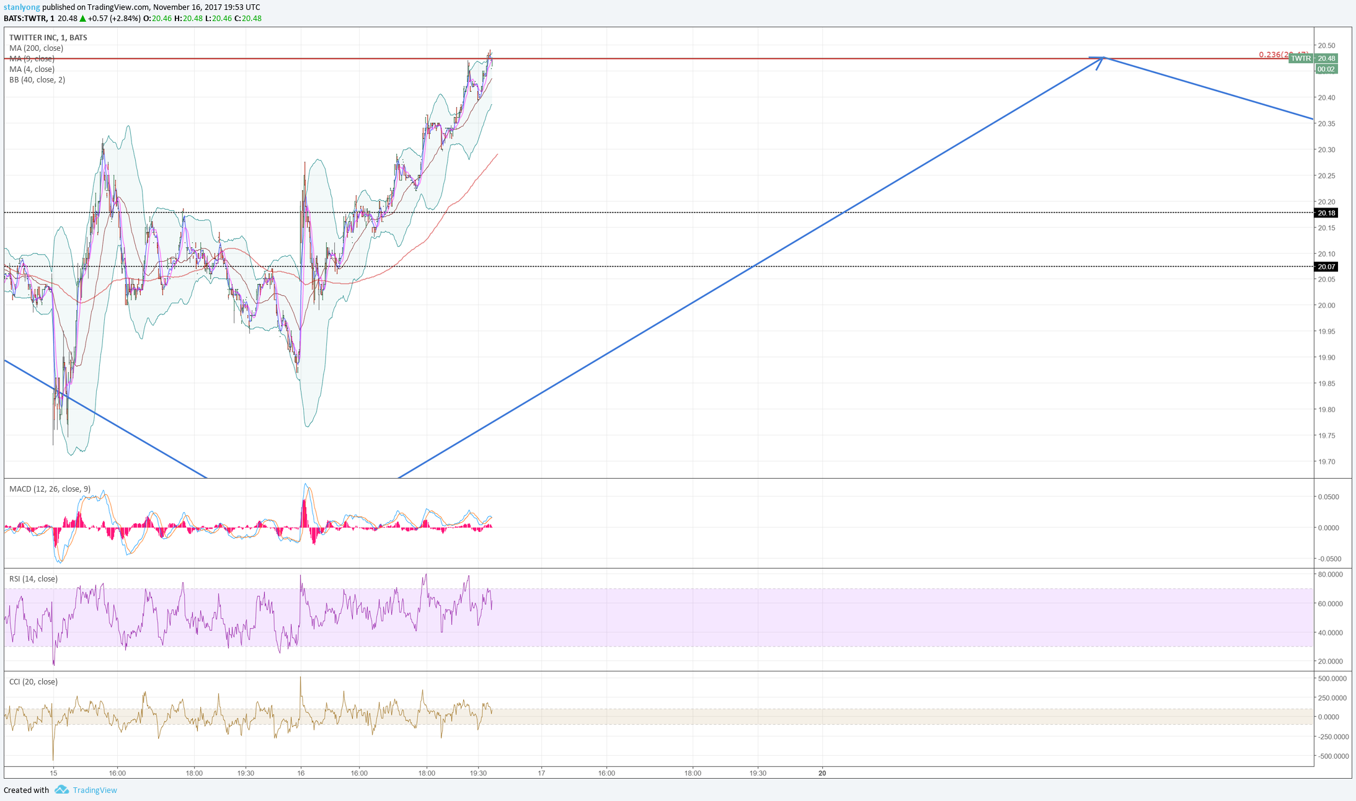Select the BB (40, close, 2) indicator label
Image resolution: width=1356 pixels, height=801 pixels.
pyautogui.click(x=37, y=79)
